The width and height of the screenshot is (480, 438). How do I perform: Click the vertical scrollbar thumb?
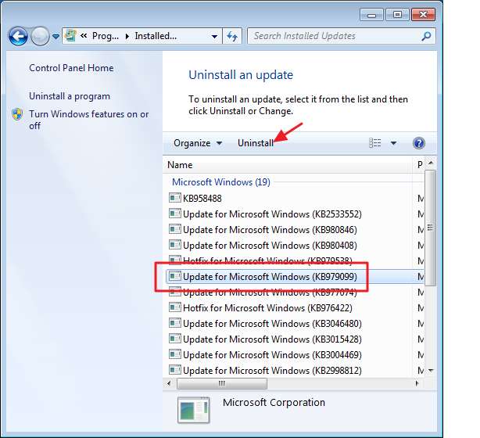point(431,228)
